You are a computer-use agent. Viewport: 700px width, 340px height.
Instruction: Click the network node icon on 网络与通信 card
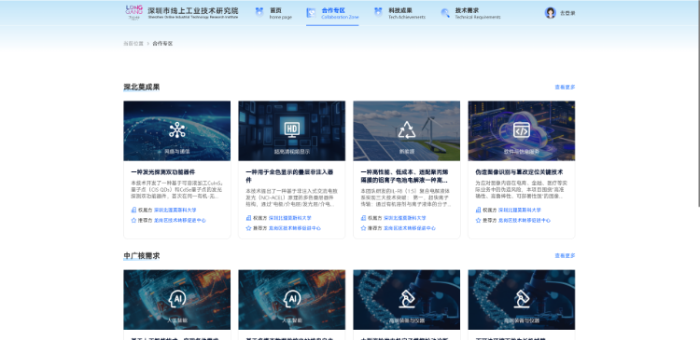click(177, 130)
